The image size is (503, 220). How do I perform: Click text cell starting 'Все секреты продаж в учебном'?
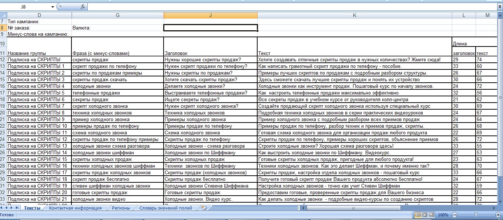[x=355, y=99]
